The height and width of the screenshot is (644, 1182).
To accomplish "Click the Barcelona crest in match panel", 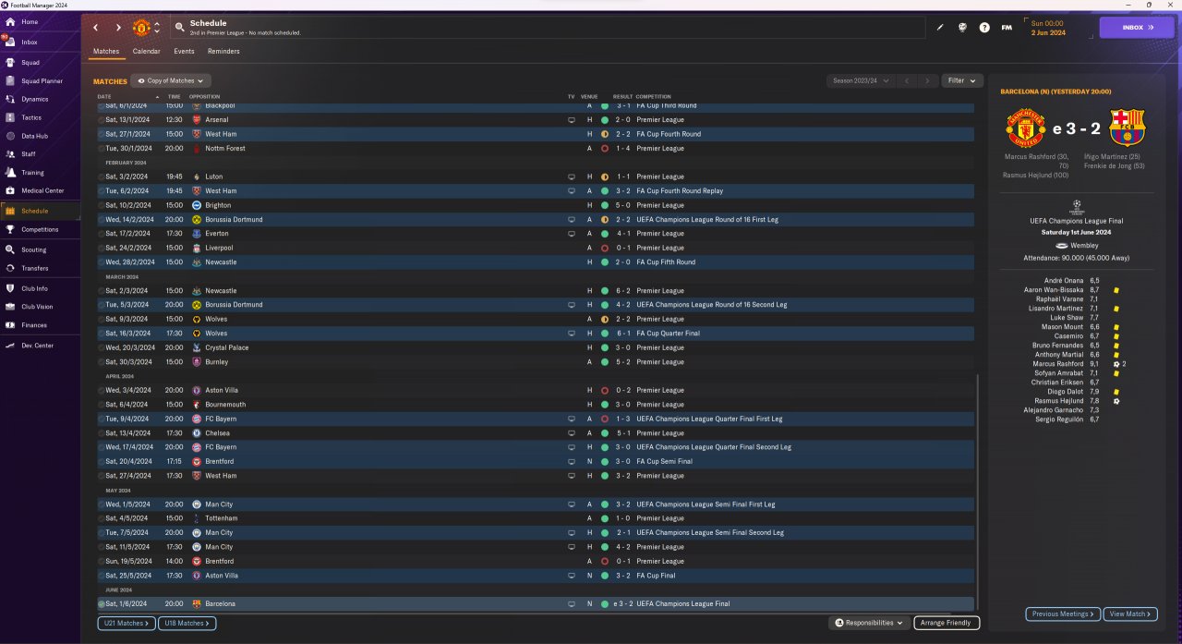I will point(1126,128).
